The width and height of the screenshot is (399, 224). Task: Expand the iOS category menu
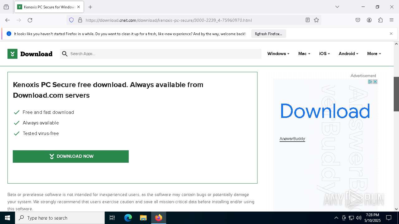coord(324,54)
